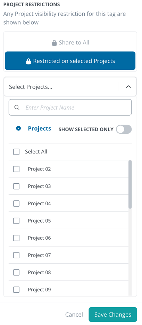Collapse the Projects group header

(x=39, y=128)
